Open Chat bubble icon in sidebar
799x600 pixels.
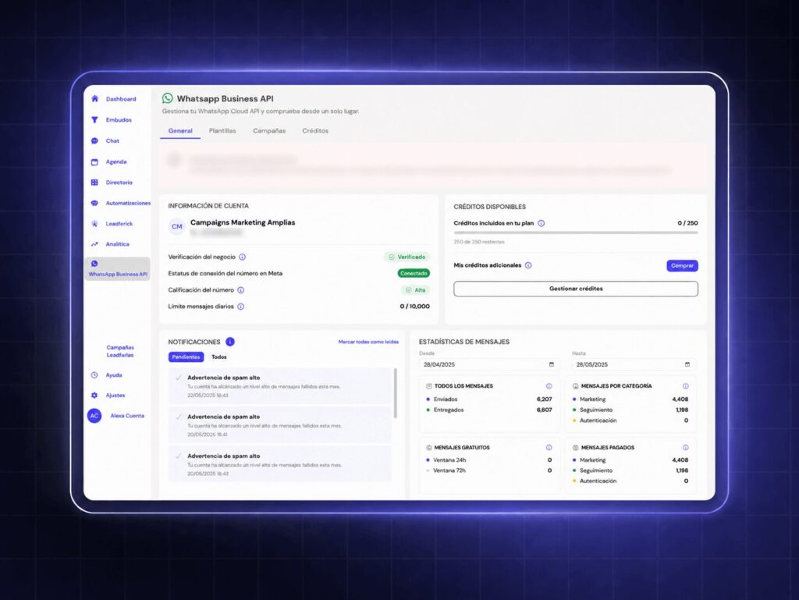(x=94, y=140)
